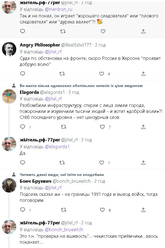Reply to Бонч Бруевич tweet
This screenshot has height=248, width=165.
click(x=23, y=210)
